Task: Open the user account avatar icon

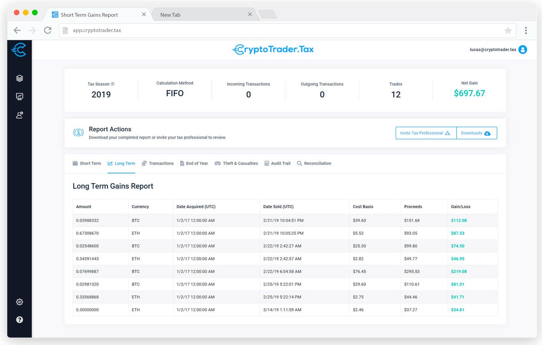Action: [x=523, y=50]
